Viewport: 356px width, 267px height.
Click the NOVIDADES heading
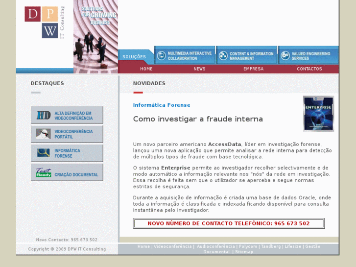[x=149, y=83]
